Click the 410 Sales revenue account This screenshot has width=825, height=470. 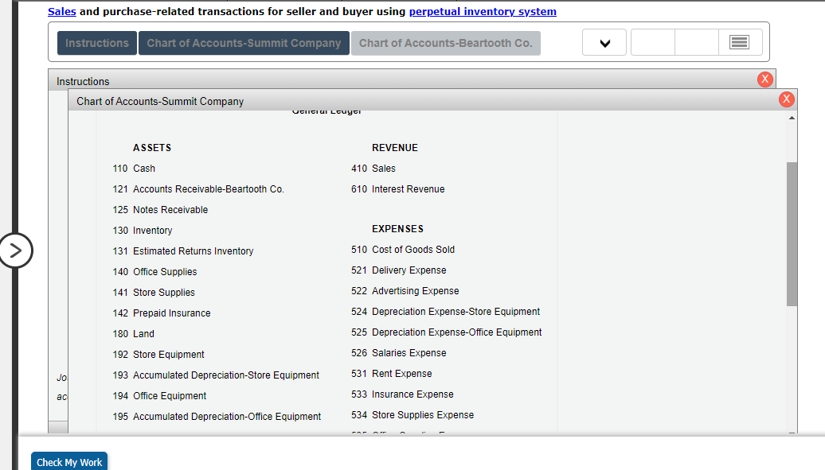pos(383,168)
